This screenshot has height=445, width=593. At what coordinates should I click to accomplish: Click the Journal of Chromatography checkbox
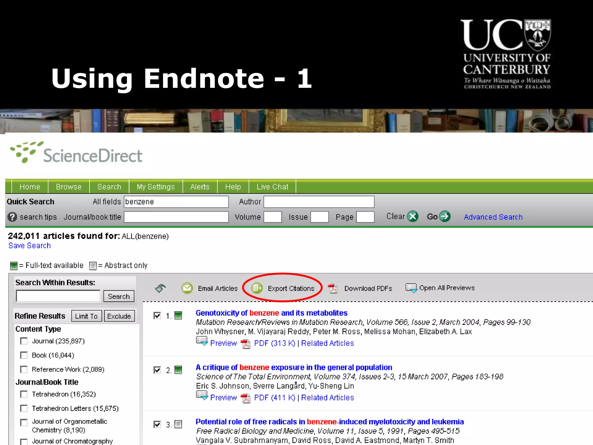[x=24, y=442]
